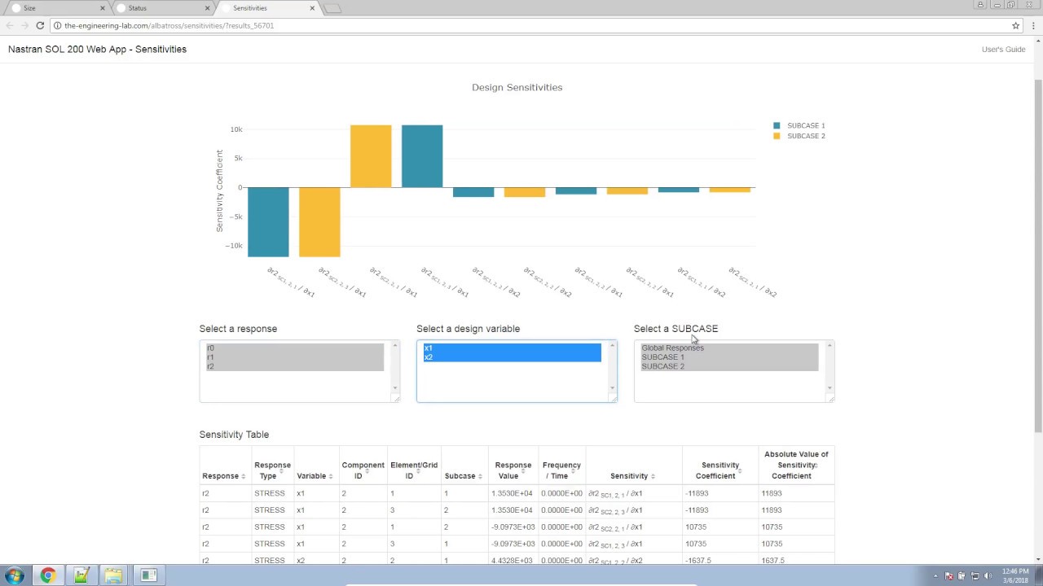Select design variable x2
The width and height of the screenshot is (1043, 586).
tap(512, 357)
